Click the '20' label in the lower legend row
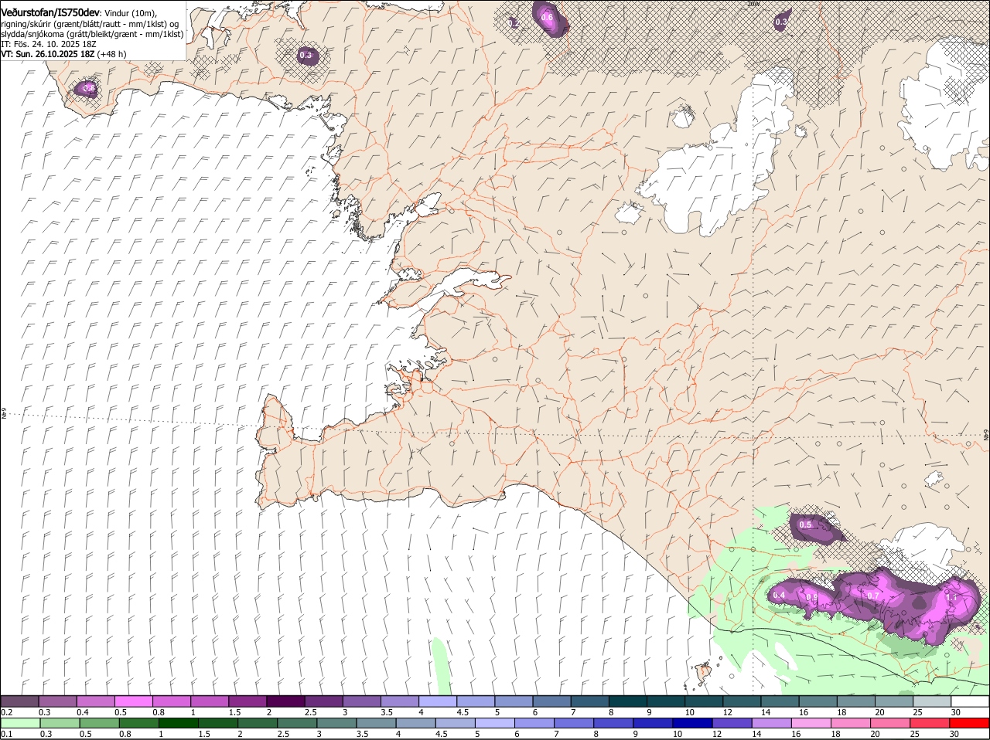Viewport: 990px width, 740px height. click(875, 734)
